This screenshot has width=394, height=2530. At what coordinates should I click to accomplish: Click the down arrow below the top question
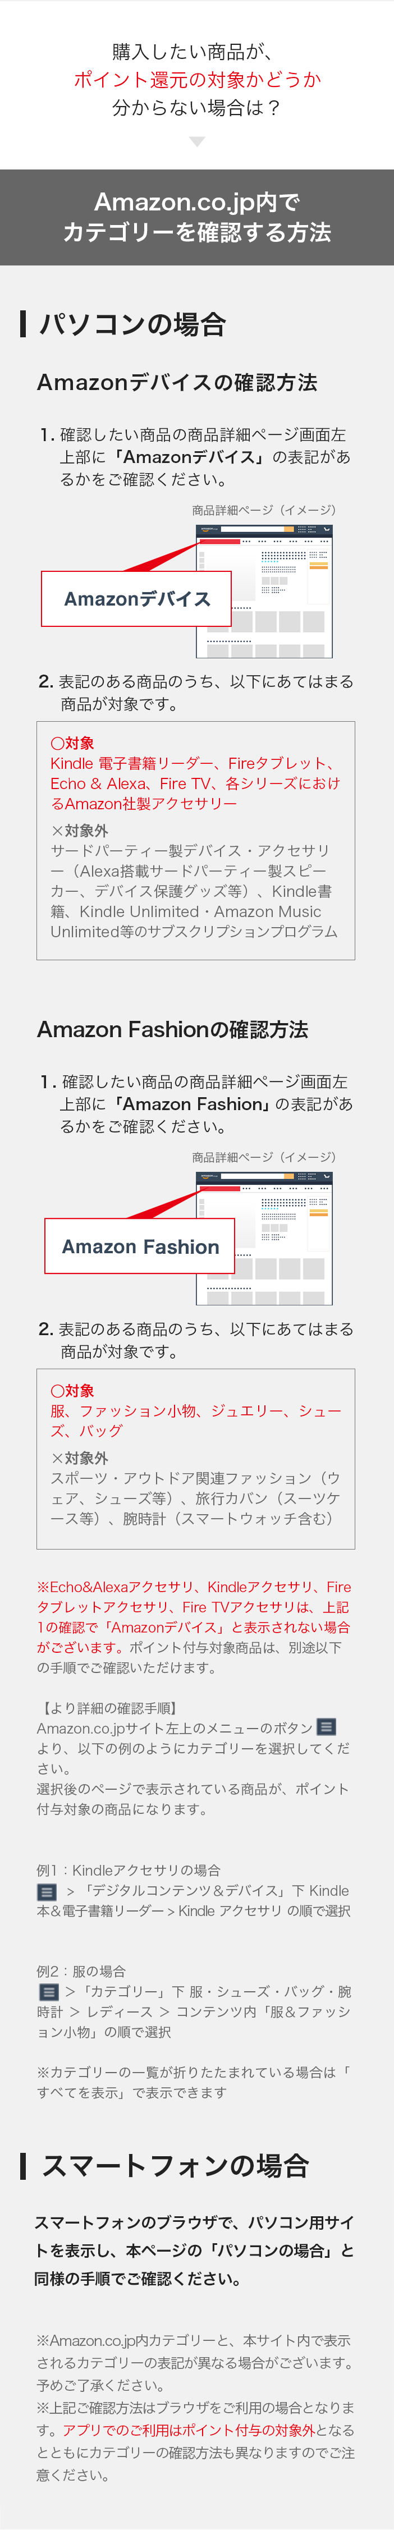click(x=196, y=143)
